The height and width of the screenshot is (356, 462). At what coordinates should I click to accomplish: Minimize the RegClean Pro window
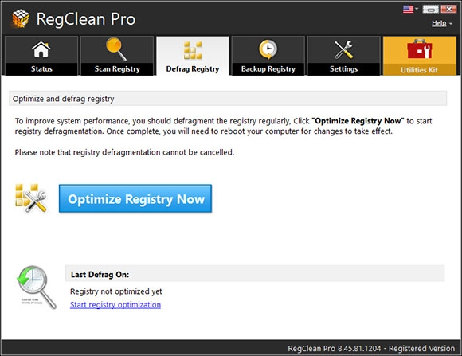[430, 9]
